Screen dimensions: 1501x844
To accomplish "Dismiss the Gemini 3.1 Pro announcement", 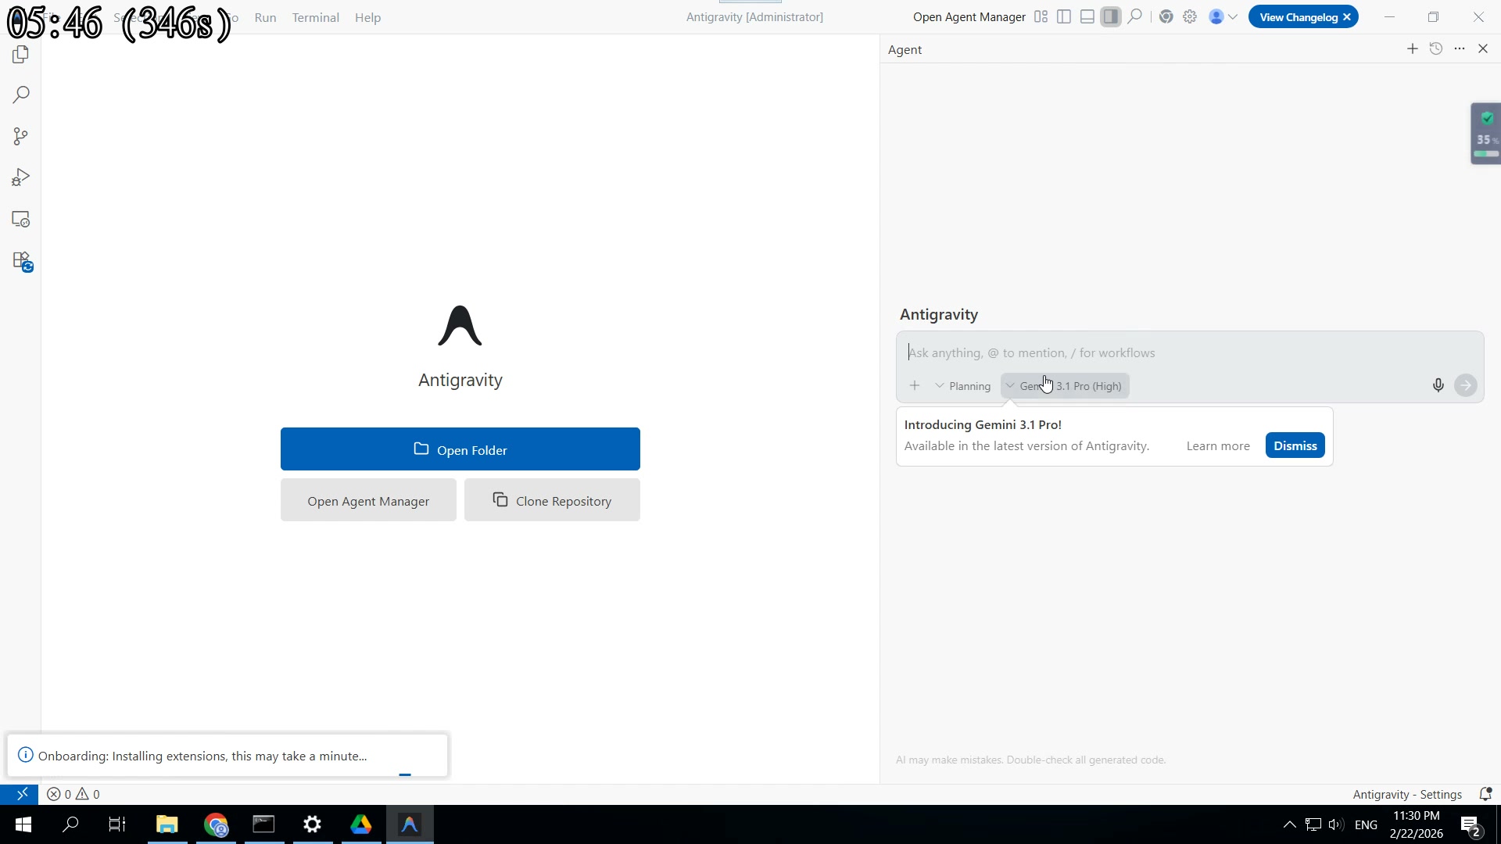I will point(1295,445).
